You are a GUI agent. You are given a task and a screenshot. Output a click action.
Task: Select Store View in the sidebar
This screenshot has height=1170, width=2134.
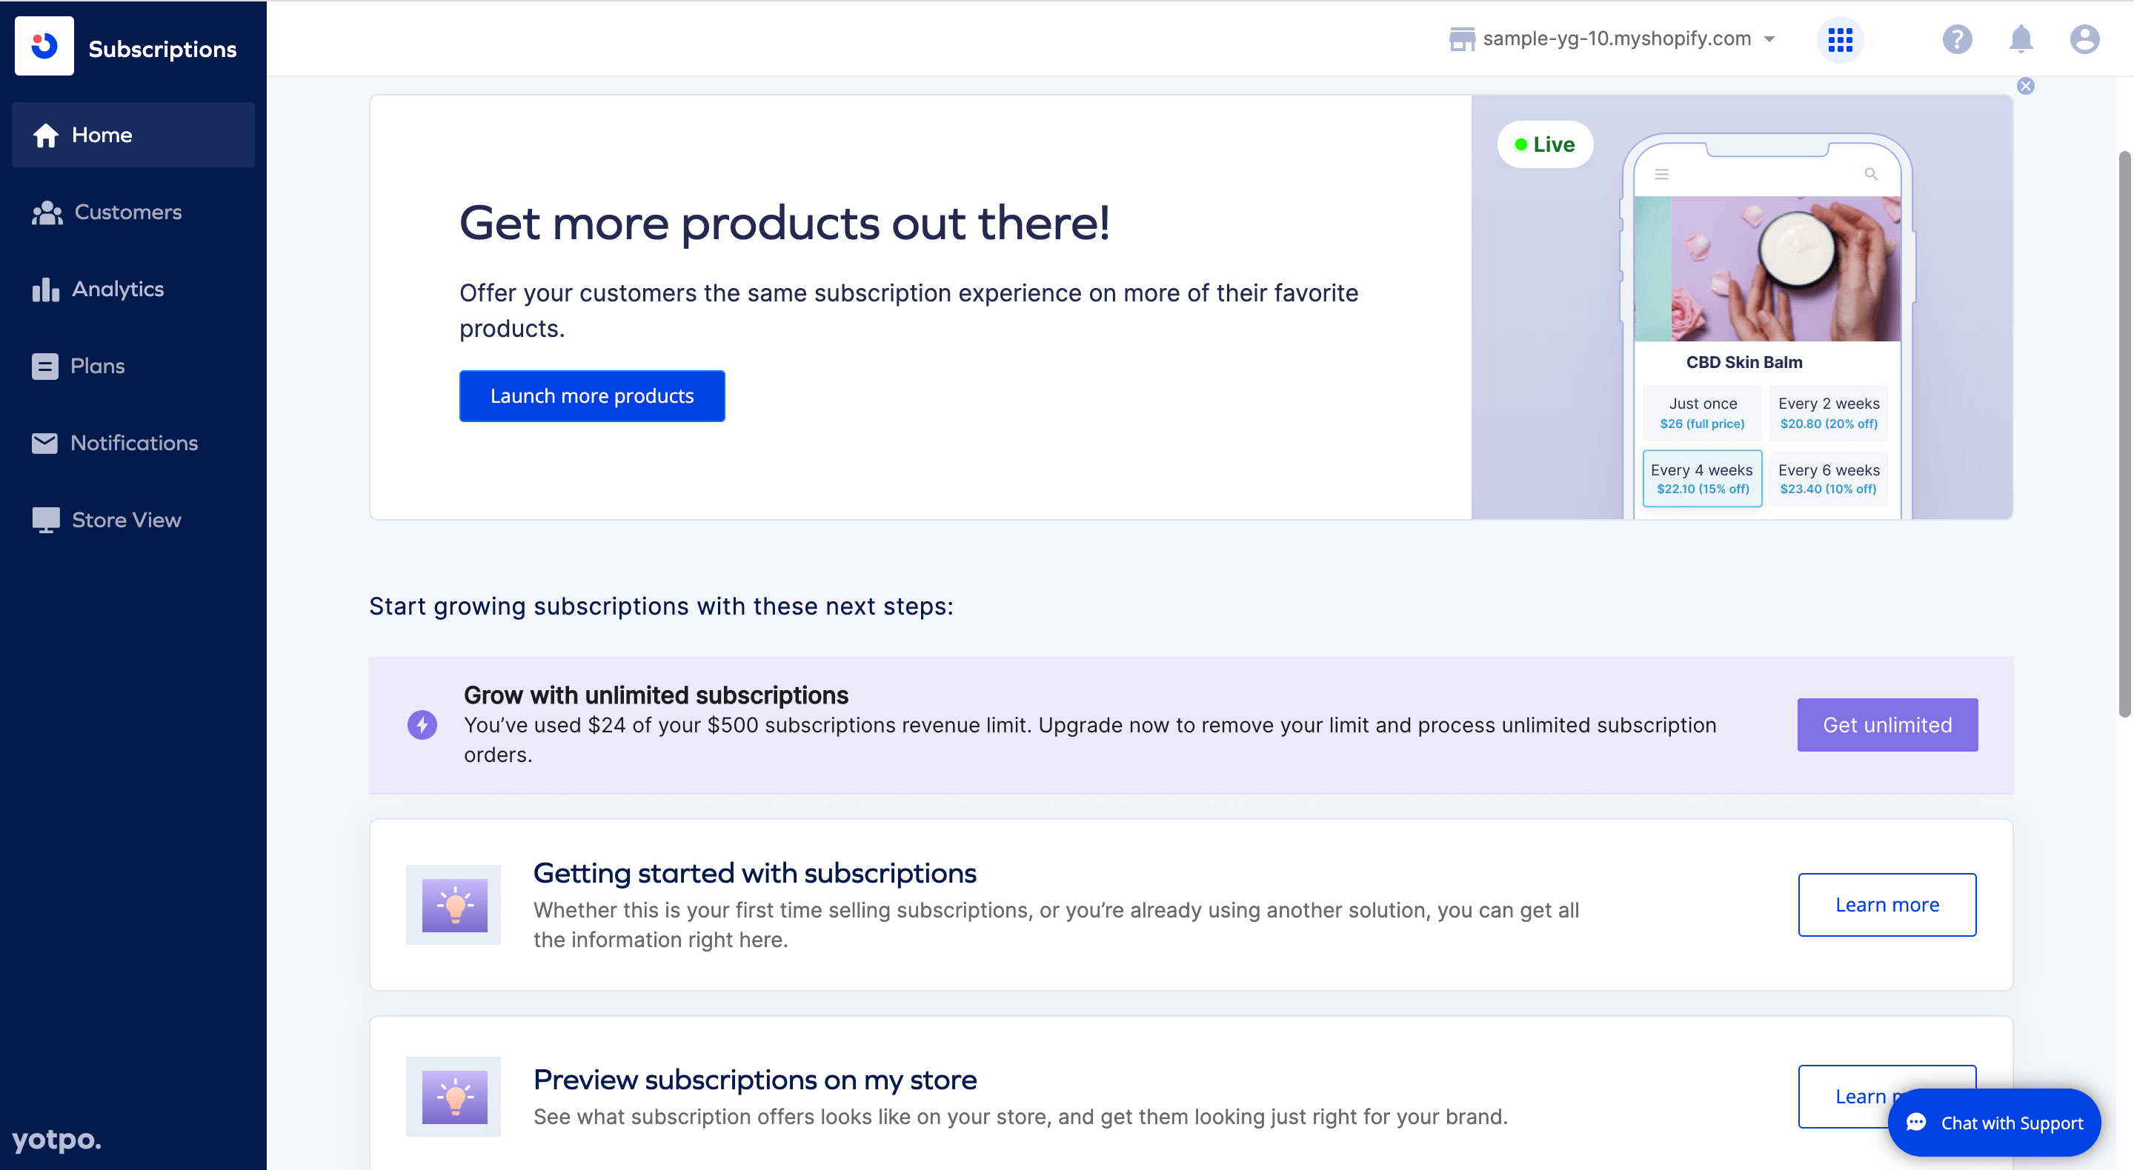pyautogui.click(x=125, y=520)
